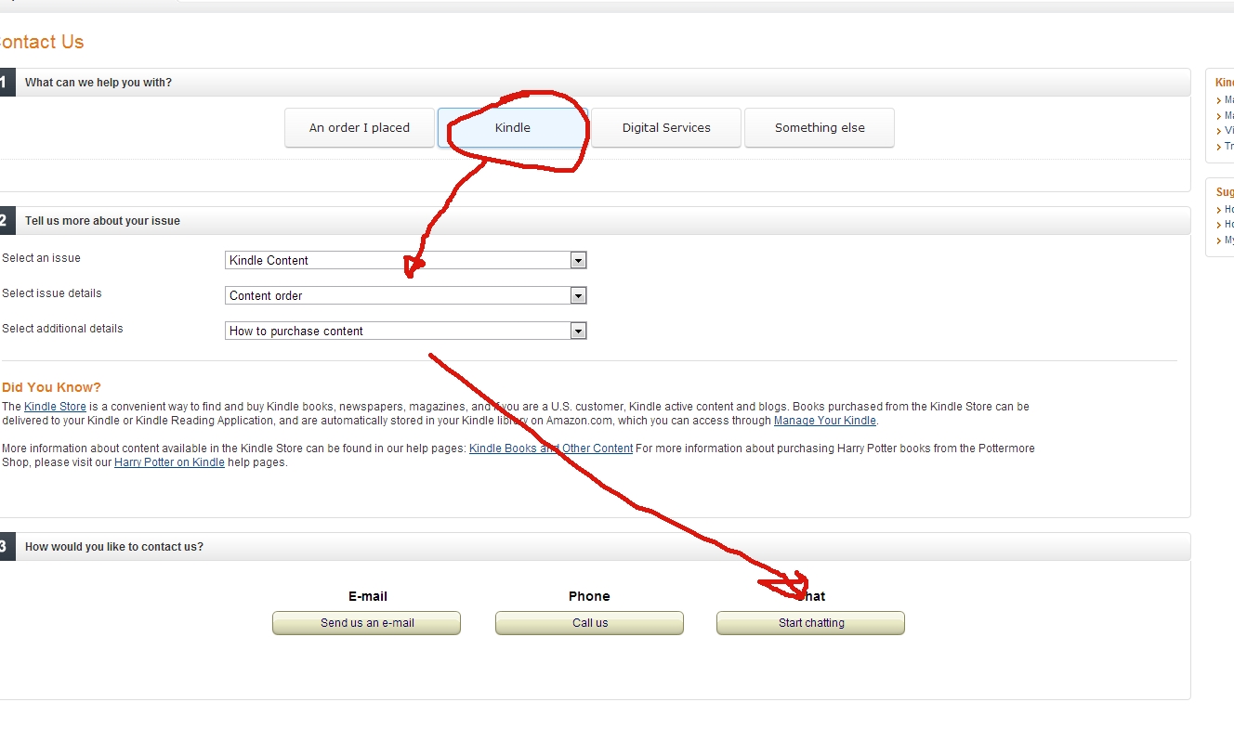Visit Kindle Books and Other Content help page

coord(551,448)
